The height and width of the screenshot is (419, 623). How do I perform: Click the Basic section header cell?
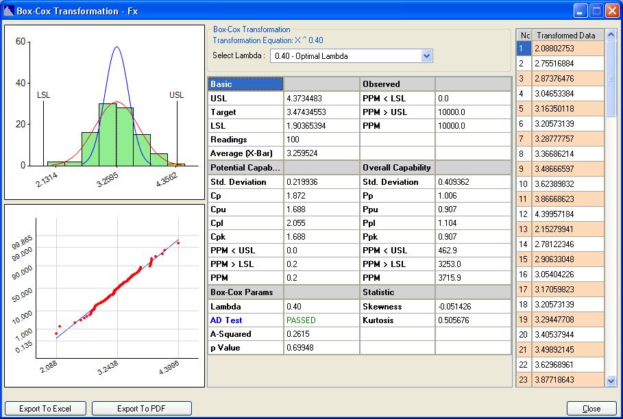(245, 84)
